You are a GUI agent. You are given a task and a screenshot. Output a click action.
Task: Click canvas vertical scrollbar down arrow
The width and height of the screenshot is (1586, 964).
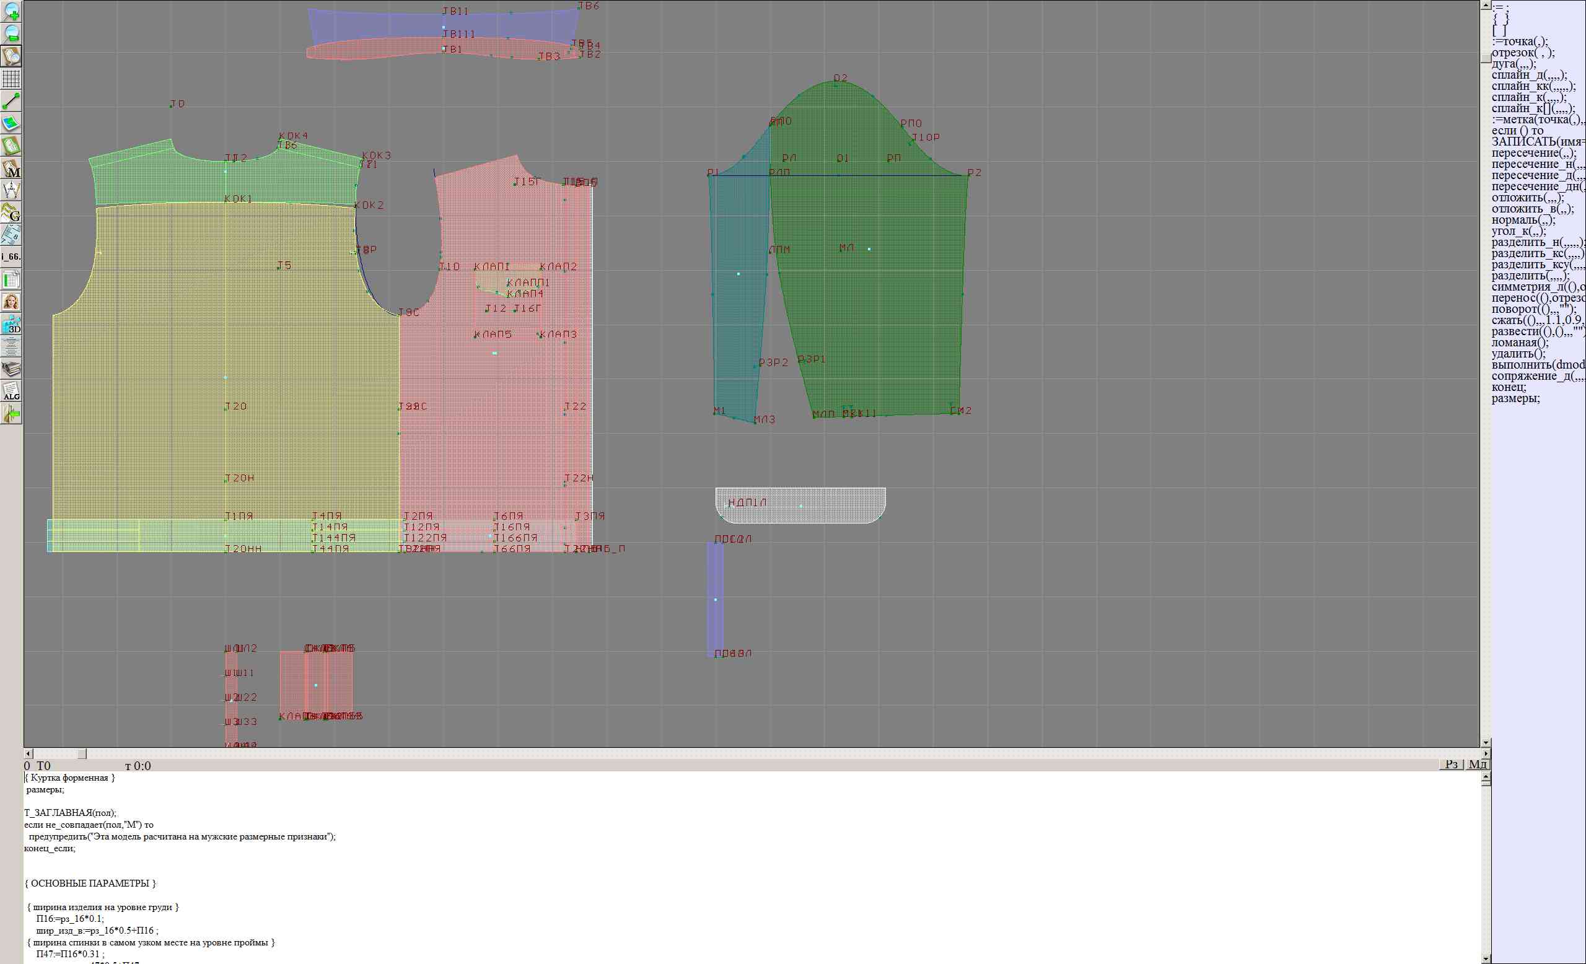tap(1486, 742)
